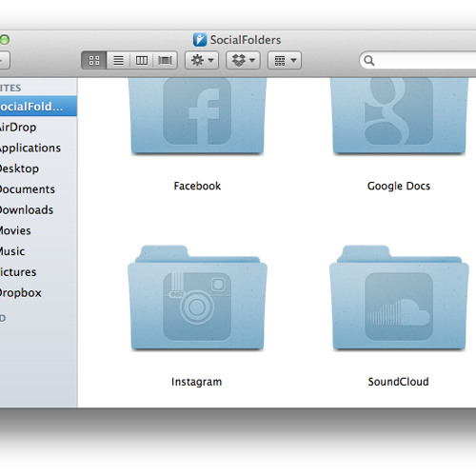Open the Dropbox toolbar dropdown
476x476 pixels.
(243, 60)
